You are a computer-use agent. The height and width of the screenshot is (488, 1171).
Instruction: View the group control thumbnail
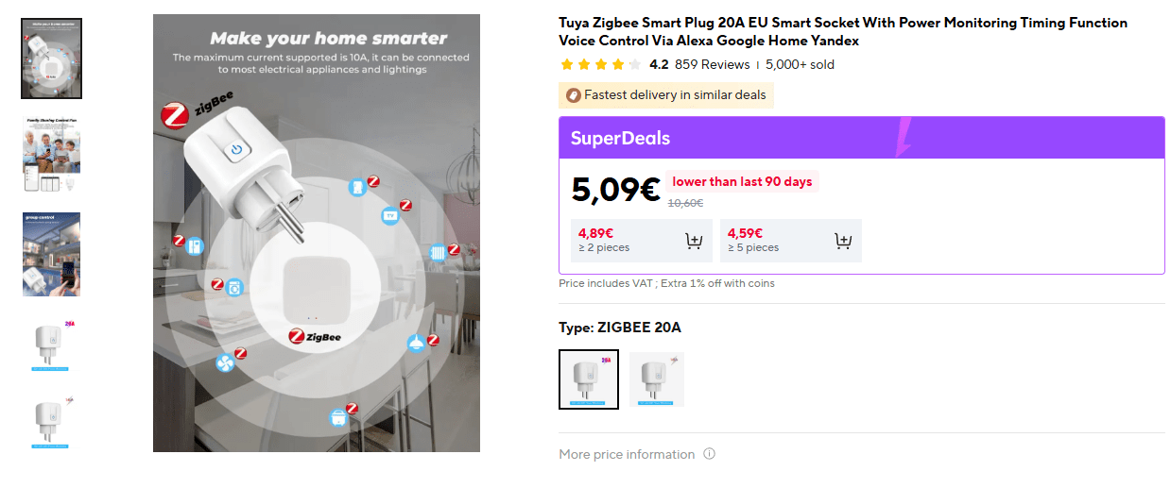(52, 254)
